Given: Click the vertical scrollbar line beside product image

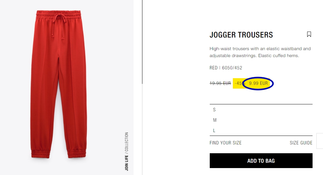Looking at the screenshot, I should click(x=142, y=42).
